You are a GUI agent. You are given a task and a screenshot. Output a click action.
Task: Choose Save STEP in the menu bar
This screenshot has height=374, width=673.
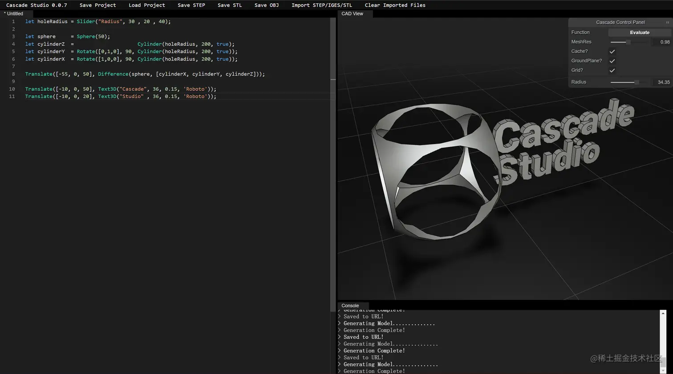(191, 5)
